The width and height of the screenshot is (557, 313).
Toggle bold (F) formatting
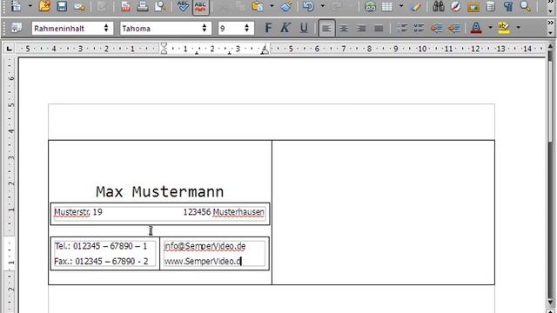pyautogui.click(x=268, y=28)
